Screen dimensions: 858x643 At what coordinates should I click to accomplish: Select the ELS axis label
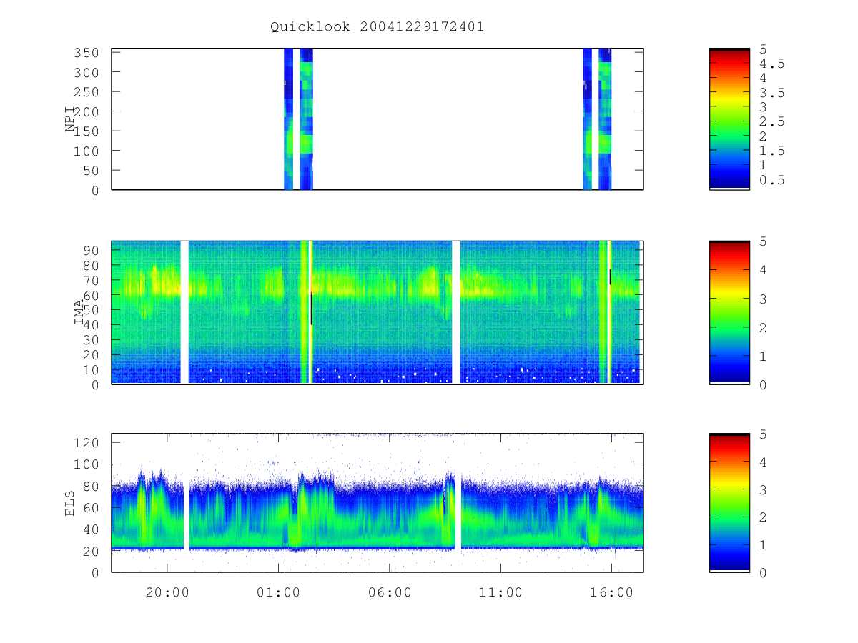tap(70, 503)
